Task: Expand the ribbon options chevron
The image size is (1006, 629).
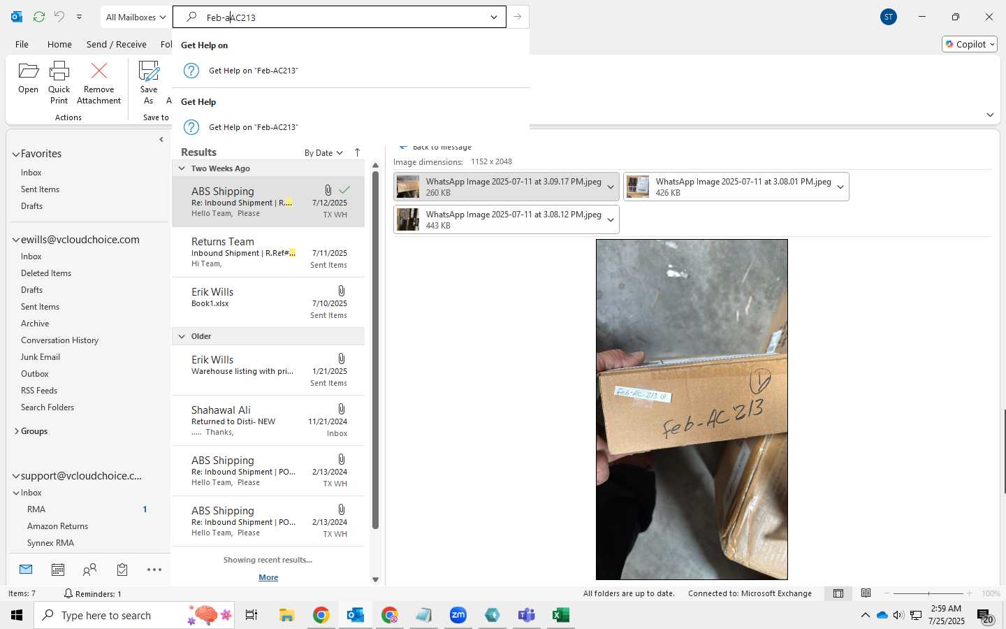Action: click(990, 115)
